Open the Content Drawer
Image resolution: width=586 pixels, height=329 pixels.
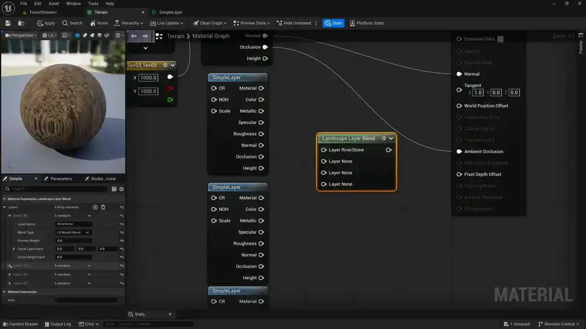pos(20,324)
